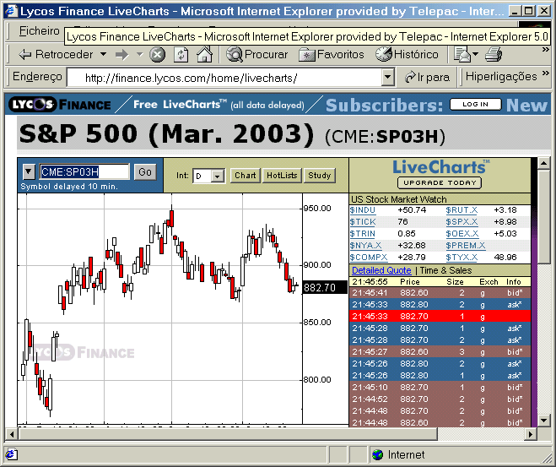556x467 pixels.
Task: Select the red 21:45:33 882.70 trade row
Action: point(440,316)
